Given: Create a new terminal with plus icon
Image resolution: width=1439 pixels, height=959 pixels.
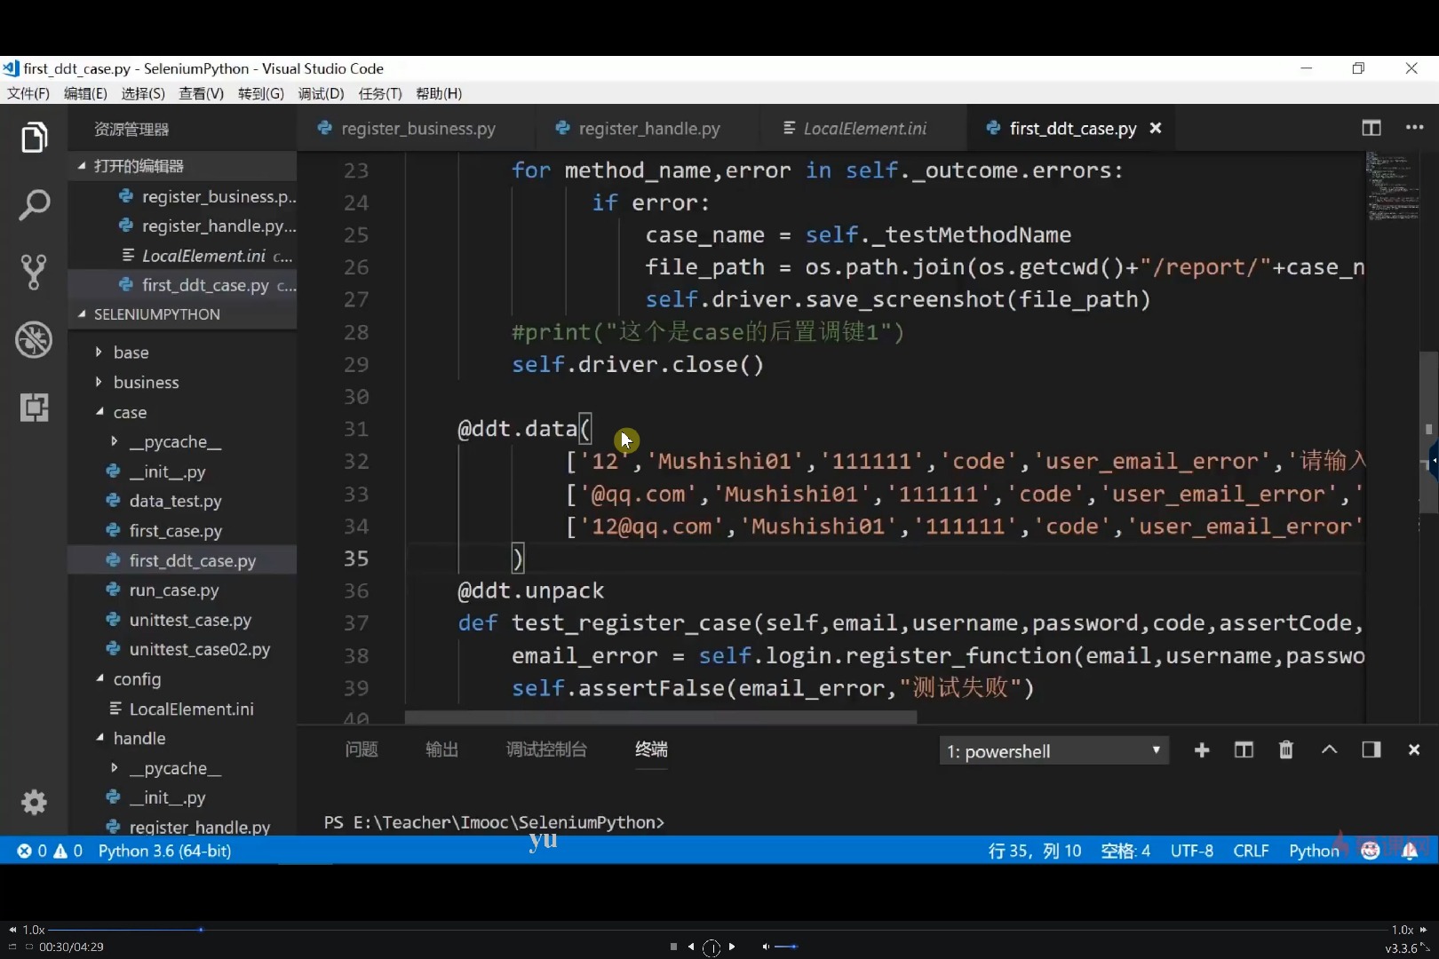Looking at the screenshot, I should (1202, 750).
